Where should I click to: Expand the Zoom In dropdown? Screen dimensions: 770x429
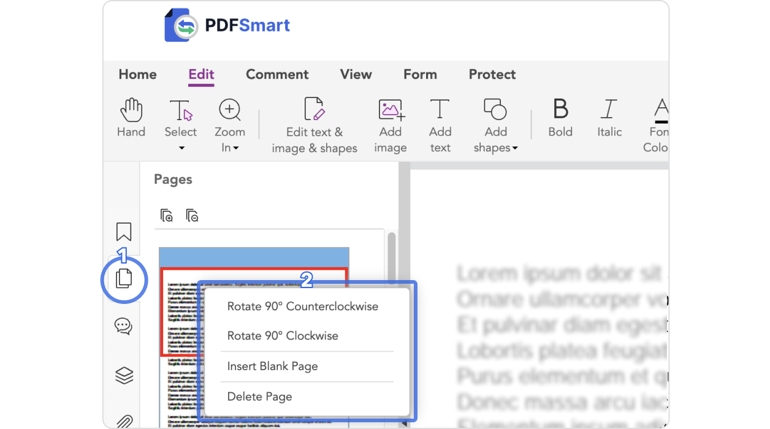[x=236, y=148]
